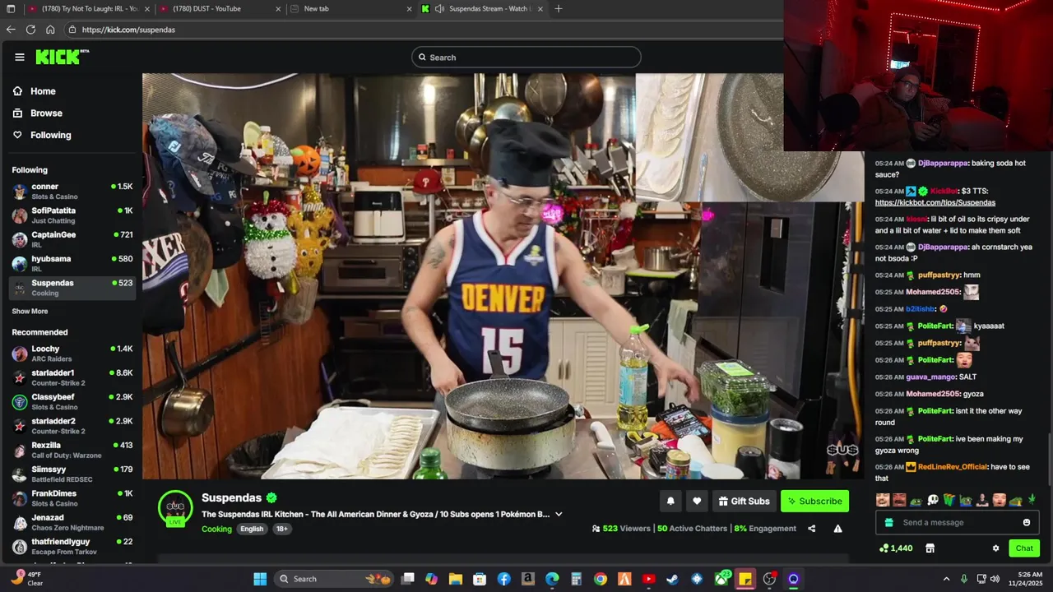The image size is (1053, 592).
Task: Focus the Kick search box
Action: (526, 58)
